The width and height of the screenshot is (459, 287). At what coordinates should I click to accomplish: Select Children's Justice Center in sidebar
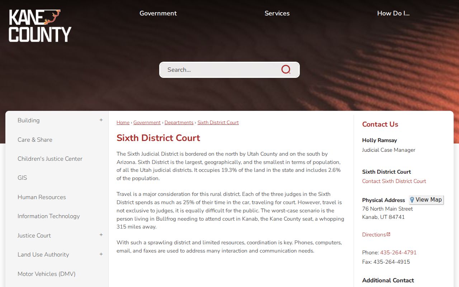click(x=50, y=159)
